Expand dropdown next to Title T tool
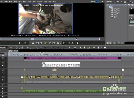Screen dimensions: 134x98 [x=82, y=48]
